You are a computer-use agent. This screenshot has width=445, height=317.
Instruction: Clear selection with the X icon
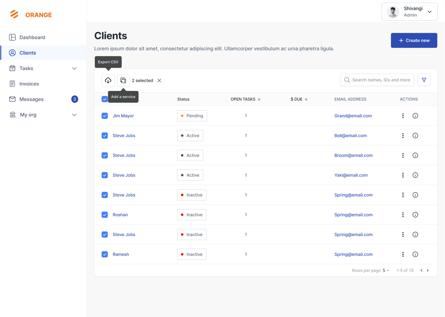[159, 80]
